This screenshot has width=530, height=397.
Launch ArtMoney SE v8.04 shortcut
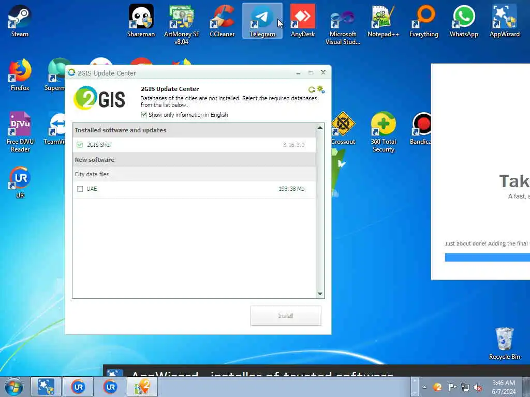(182, 24)
